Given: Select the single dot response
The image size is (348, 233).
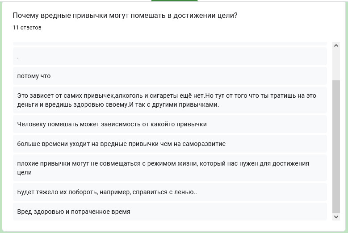Looking at the screenshot, I should pos(170,56).
